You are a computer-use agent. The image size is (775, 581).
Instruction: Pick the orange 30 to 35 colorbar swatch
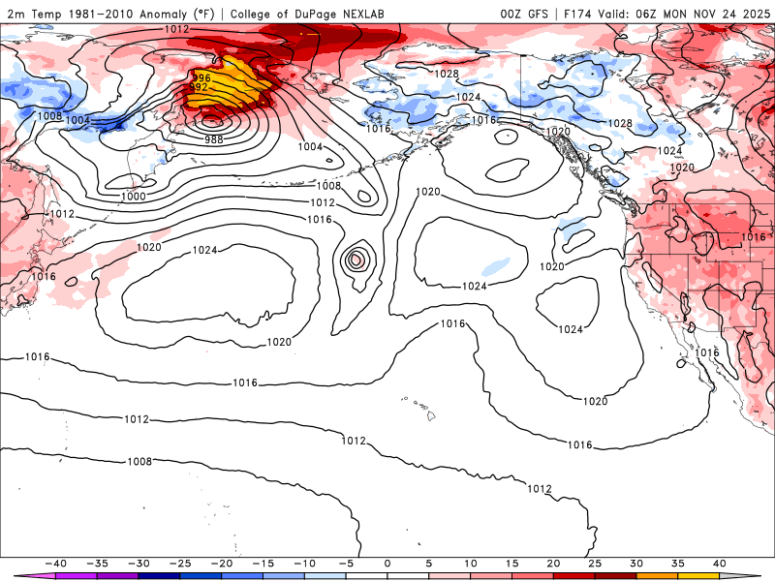[x=658, y=577]
